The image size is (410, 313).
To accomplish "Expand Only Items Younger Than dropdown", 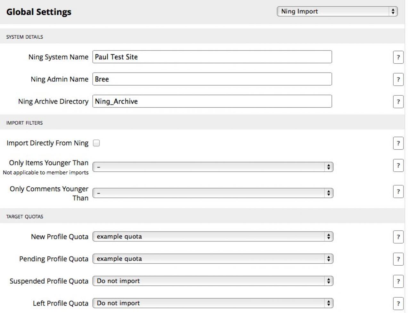I will pos(213,167).
